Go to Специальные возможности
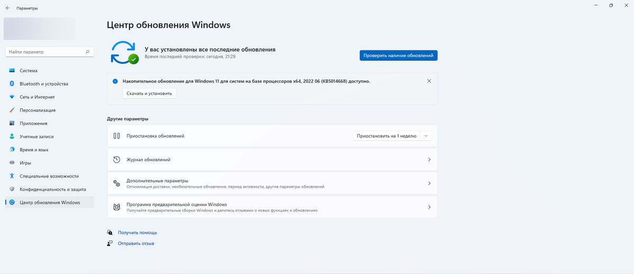 (49, 176)
